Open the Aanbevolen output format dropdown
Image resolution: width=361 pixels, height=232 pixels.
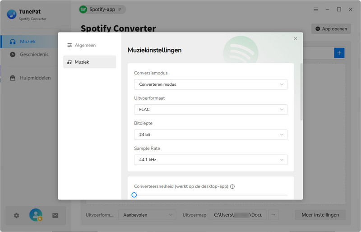tap(147, 215)
